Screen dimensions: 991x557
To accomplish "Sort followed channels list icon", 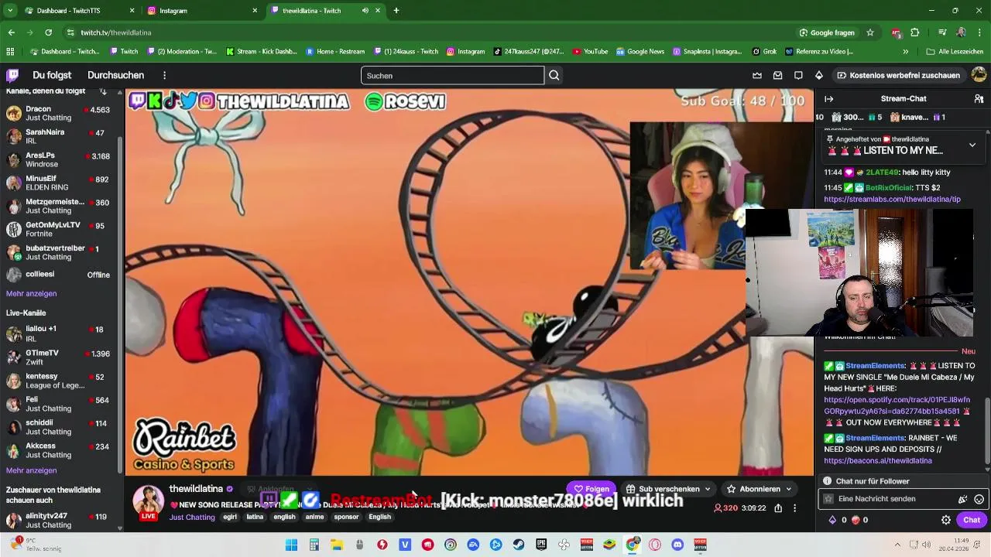I will 103,91.
